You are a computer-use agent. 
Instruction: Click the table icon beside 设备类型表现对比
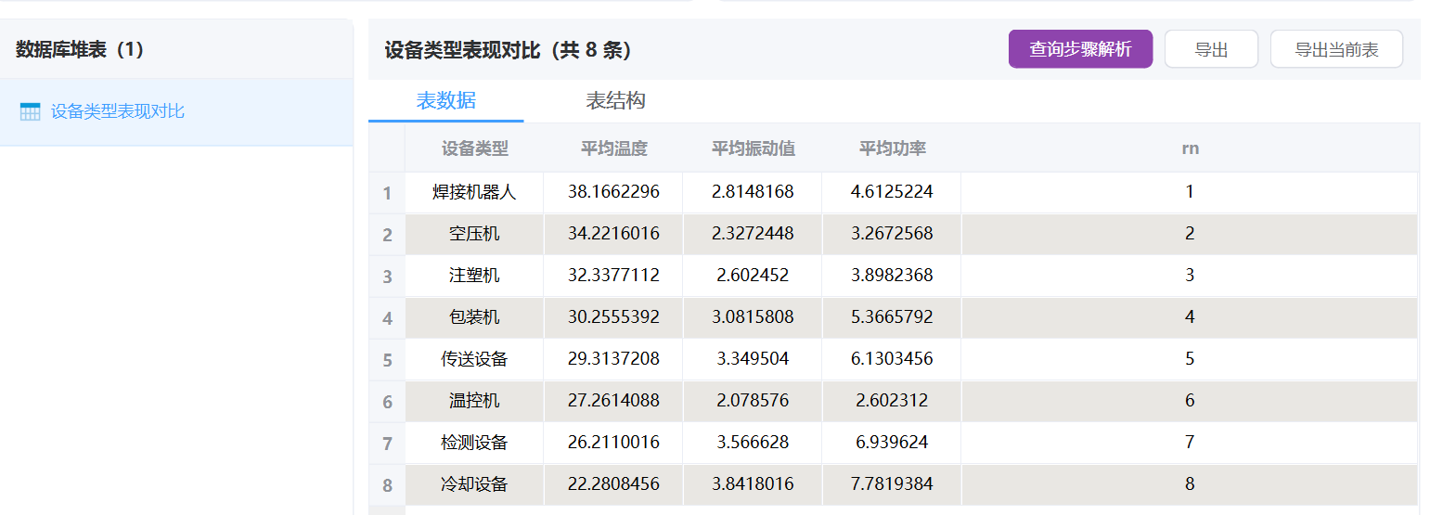(31, 112)
